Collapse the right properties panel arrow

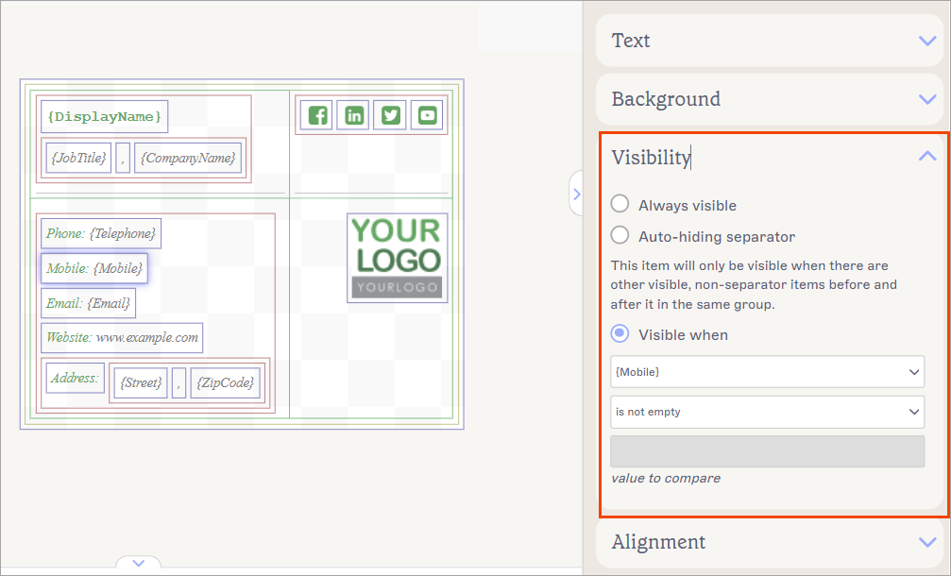[x=576, y=194]
